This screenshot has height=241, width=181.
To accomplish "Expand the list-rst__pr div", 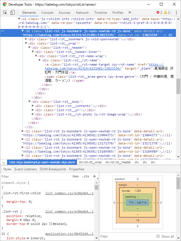I will coord(33,110).
